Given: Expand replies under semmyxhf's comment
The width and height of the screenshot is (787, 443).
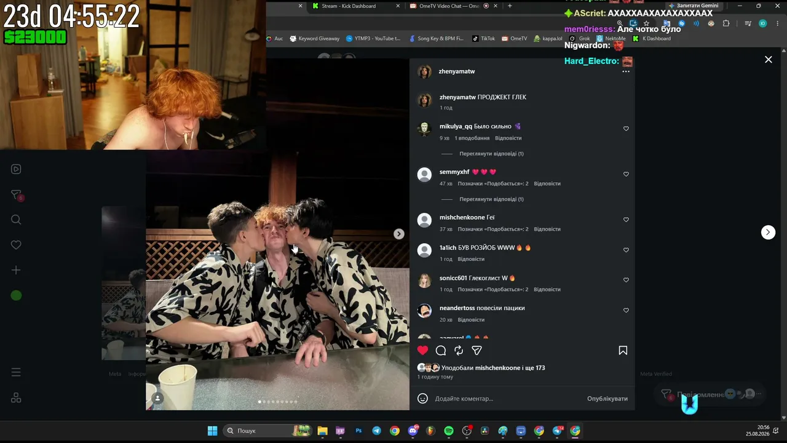Looking at the screenshot, I should click(491, 199).
